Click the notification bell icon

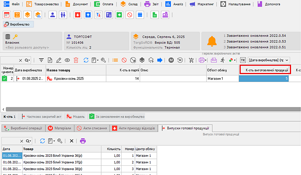pos(212,42)
